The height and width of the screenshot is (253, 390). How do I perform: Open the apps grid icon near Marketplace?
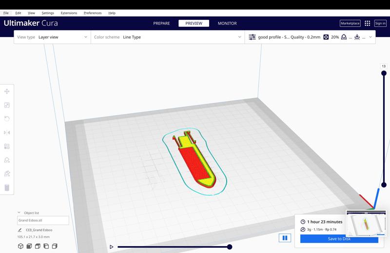[x=368, y=23]
